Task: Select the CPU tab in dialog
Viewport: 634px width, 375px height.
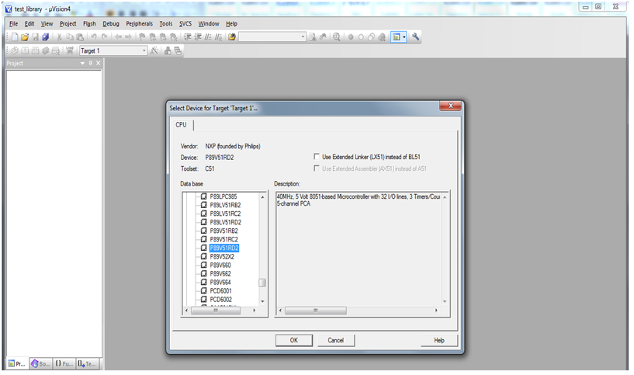Action: 181,124
